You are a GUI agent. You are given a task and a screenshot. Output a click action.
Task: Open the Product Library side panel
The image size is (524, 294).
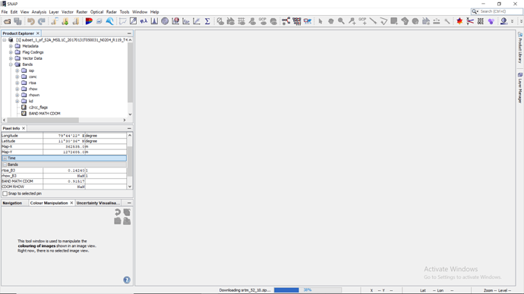tap(520, 48)
